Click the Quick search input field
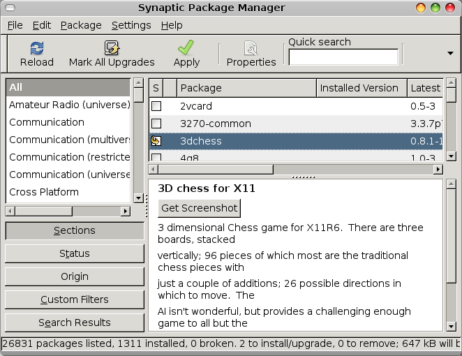 click(343, 57)
